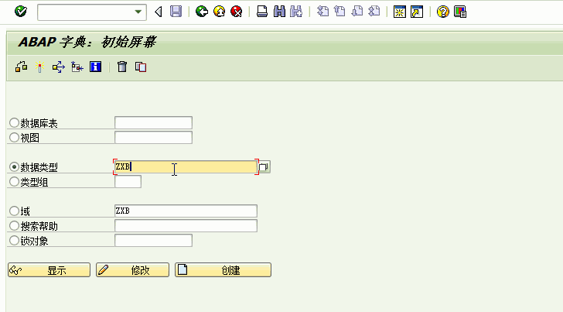Go to the Last Page icon
563x312 pixels.
374,12
